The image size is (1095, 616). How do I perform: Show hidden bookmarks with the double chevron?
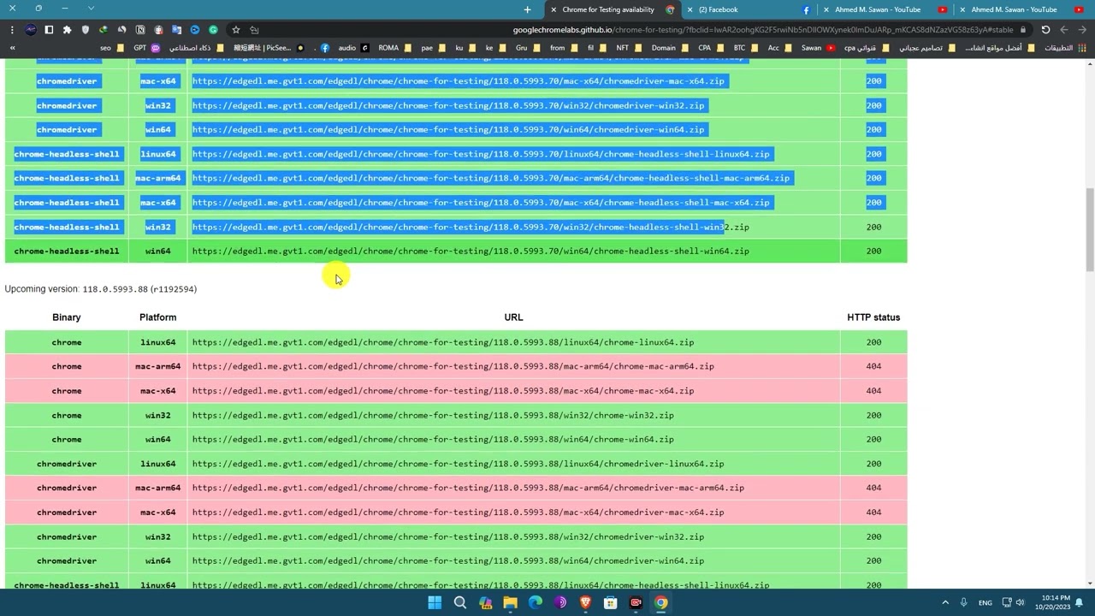pos(12,48)
